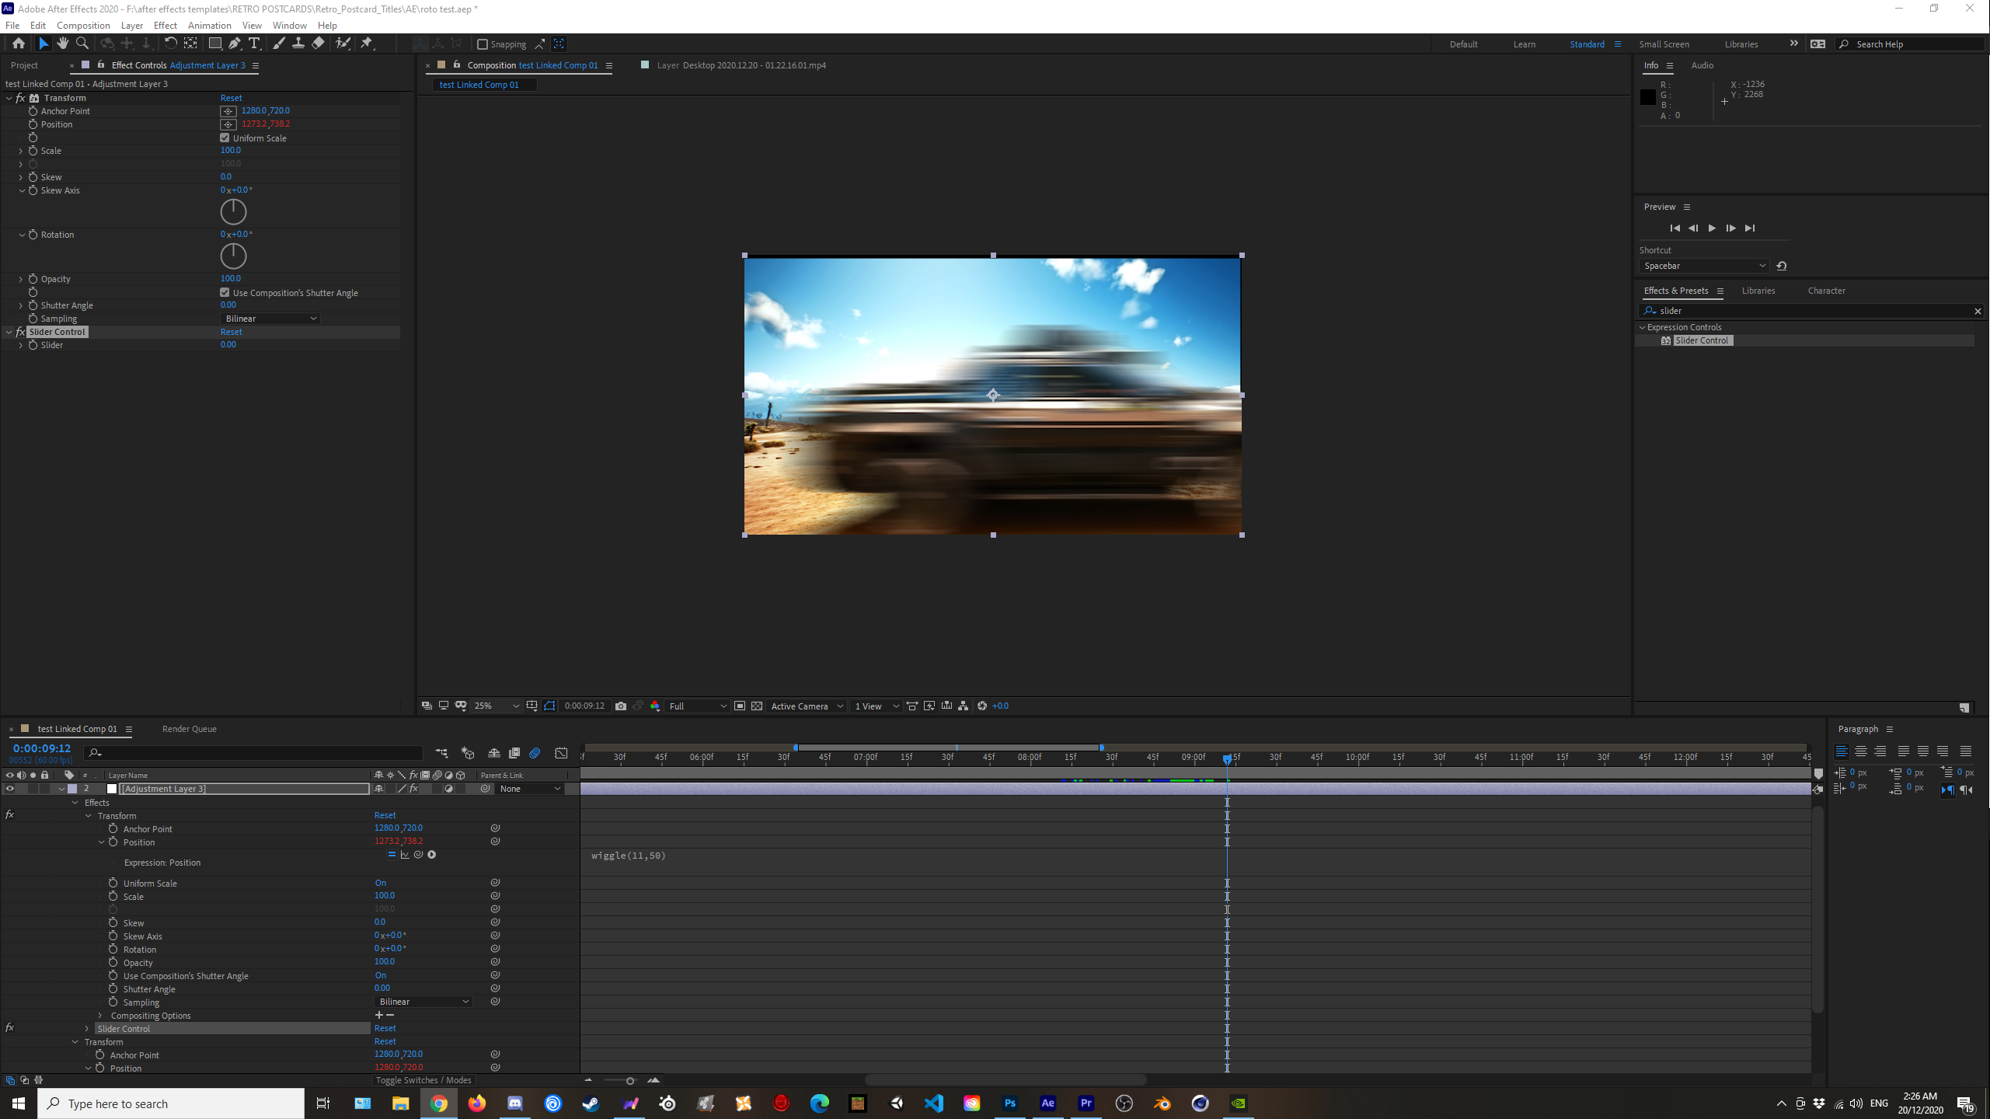This screenshot has width=1990, height=1119.
Task: Select the Pen tool
Action: pyautogui.click(x=235, y=44)
